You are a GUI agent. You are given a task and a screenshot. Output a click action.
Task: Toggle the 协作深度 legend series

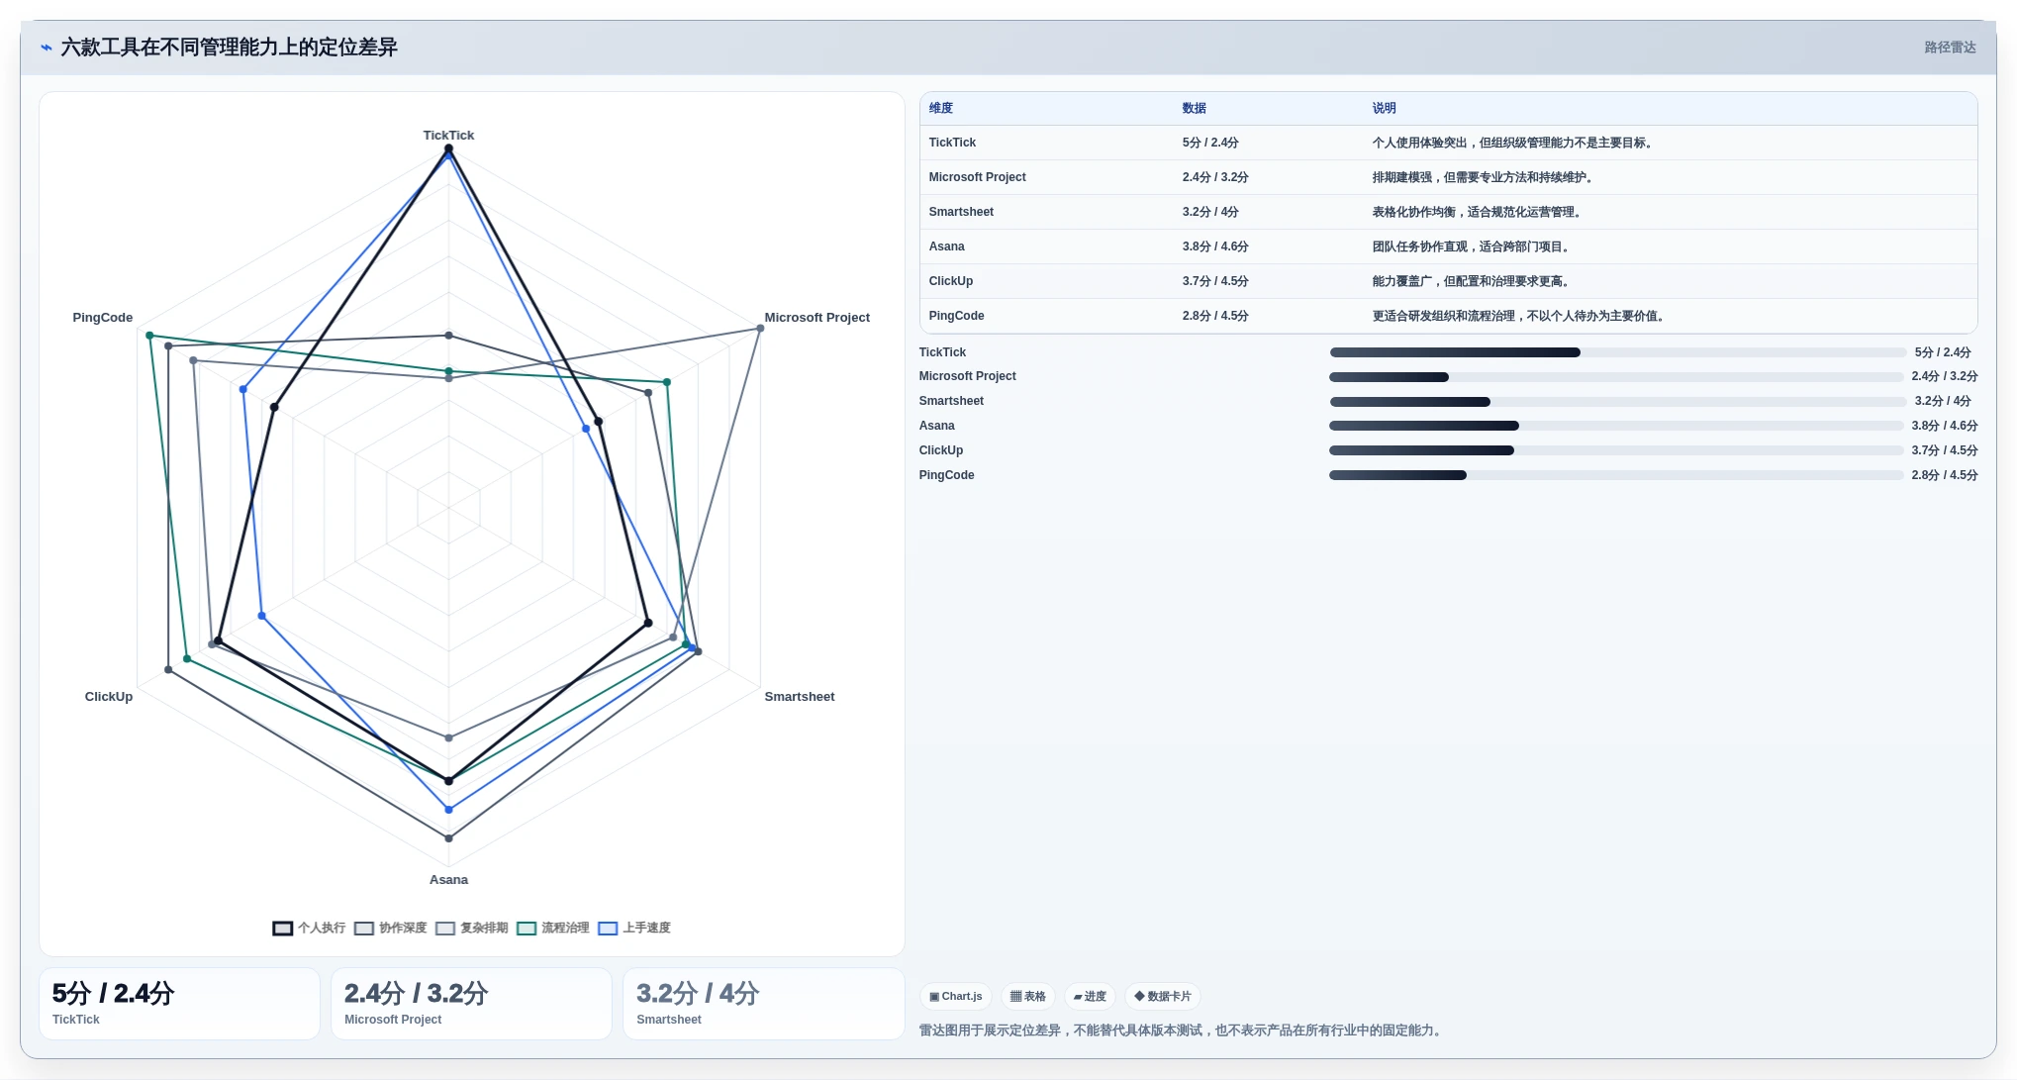pos(390,928)
